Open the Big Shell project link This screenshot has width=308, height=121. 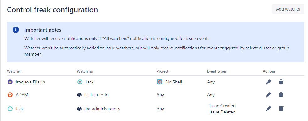click(x=174, y=82)
